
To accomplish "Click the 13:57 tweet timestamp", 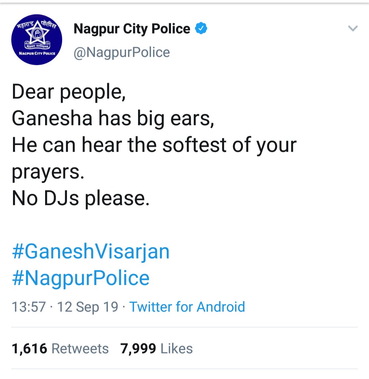I will pos(29,307).
